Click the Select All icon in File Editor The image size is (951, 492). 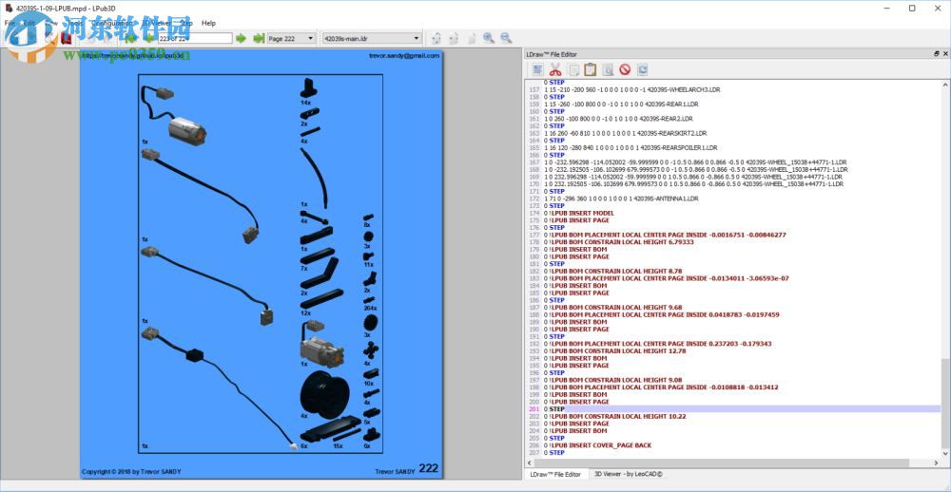click(537, 69)
